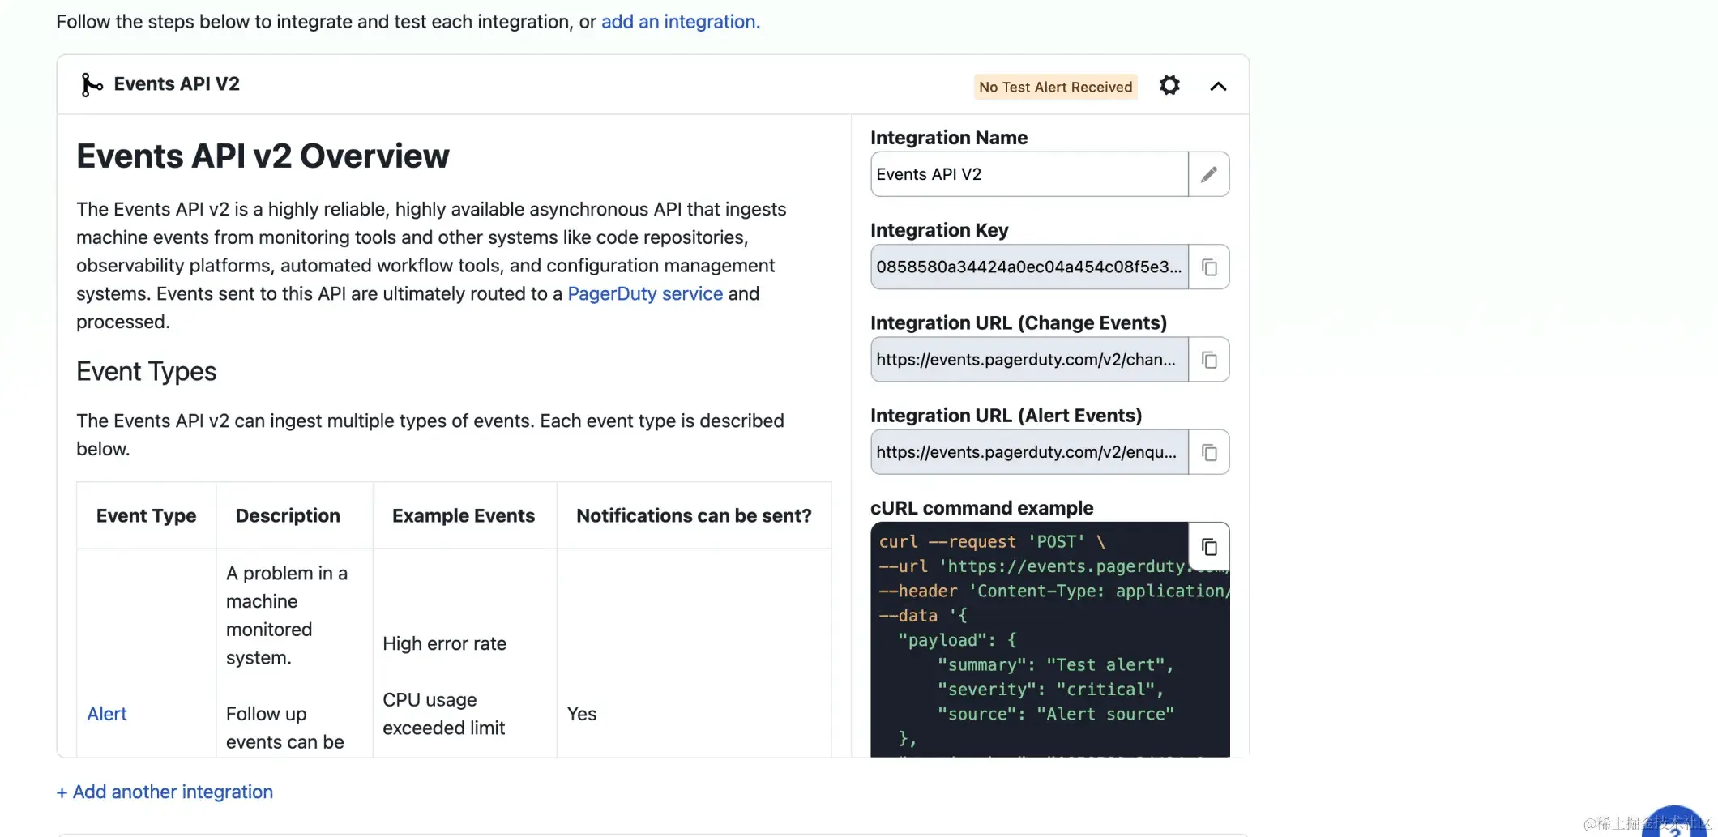1718x837 pixels.
Task: Click the Change Events URL field
Action: [x=1029, y=360]
